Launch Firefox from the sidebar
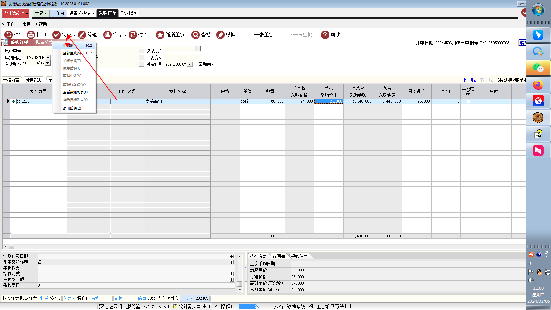 point(538,84)
